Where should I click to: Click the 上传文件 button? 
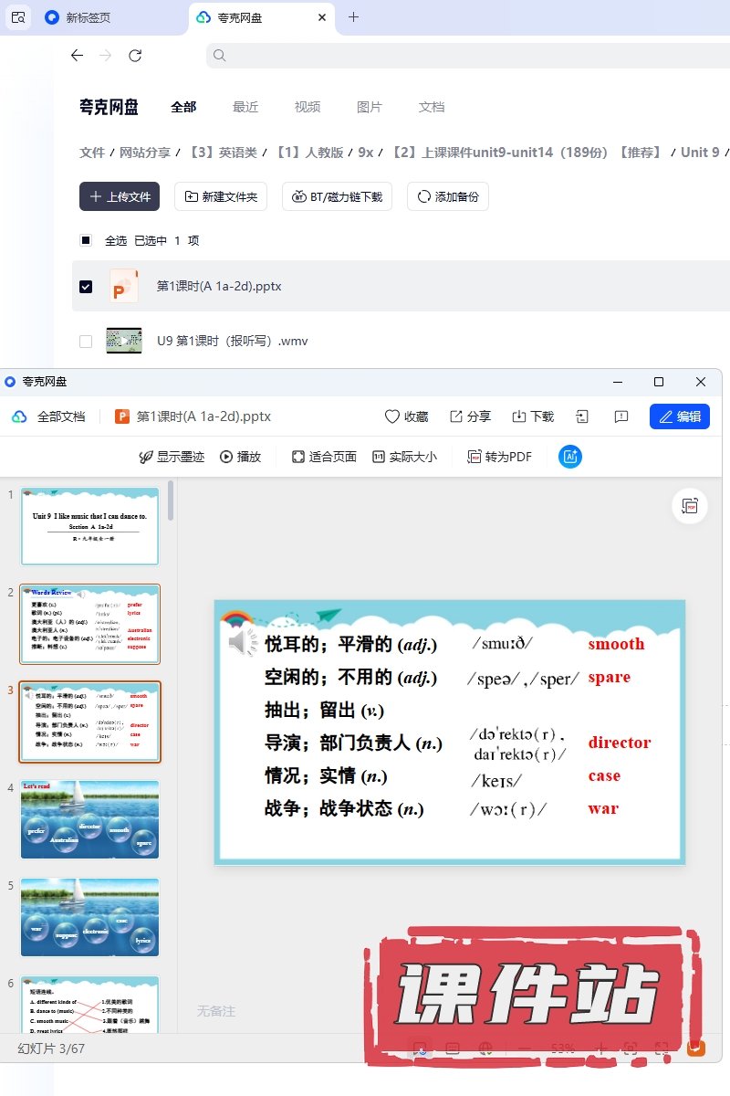120,196
